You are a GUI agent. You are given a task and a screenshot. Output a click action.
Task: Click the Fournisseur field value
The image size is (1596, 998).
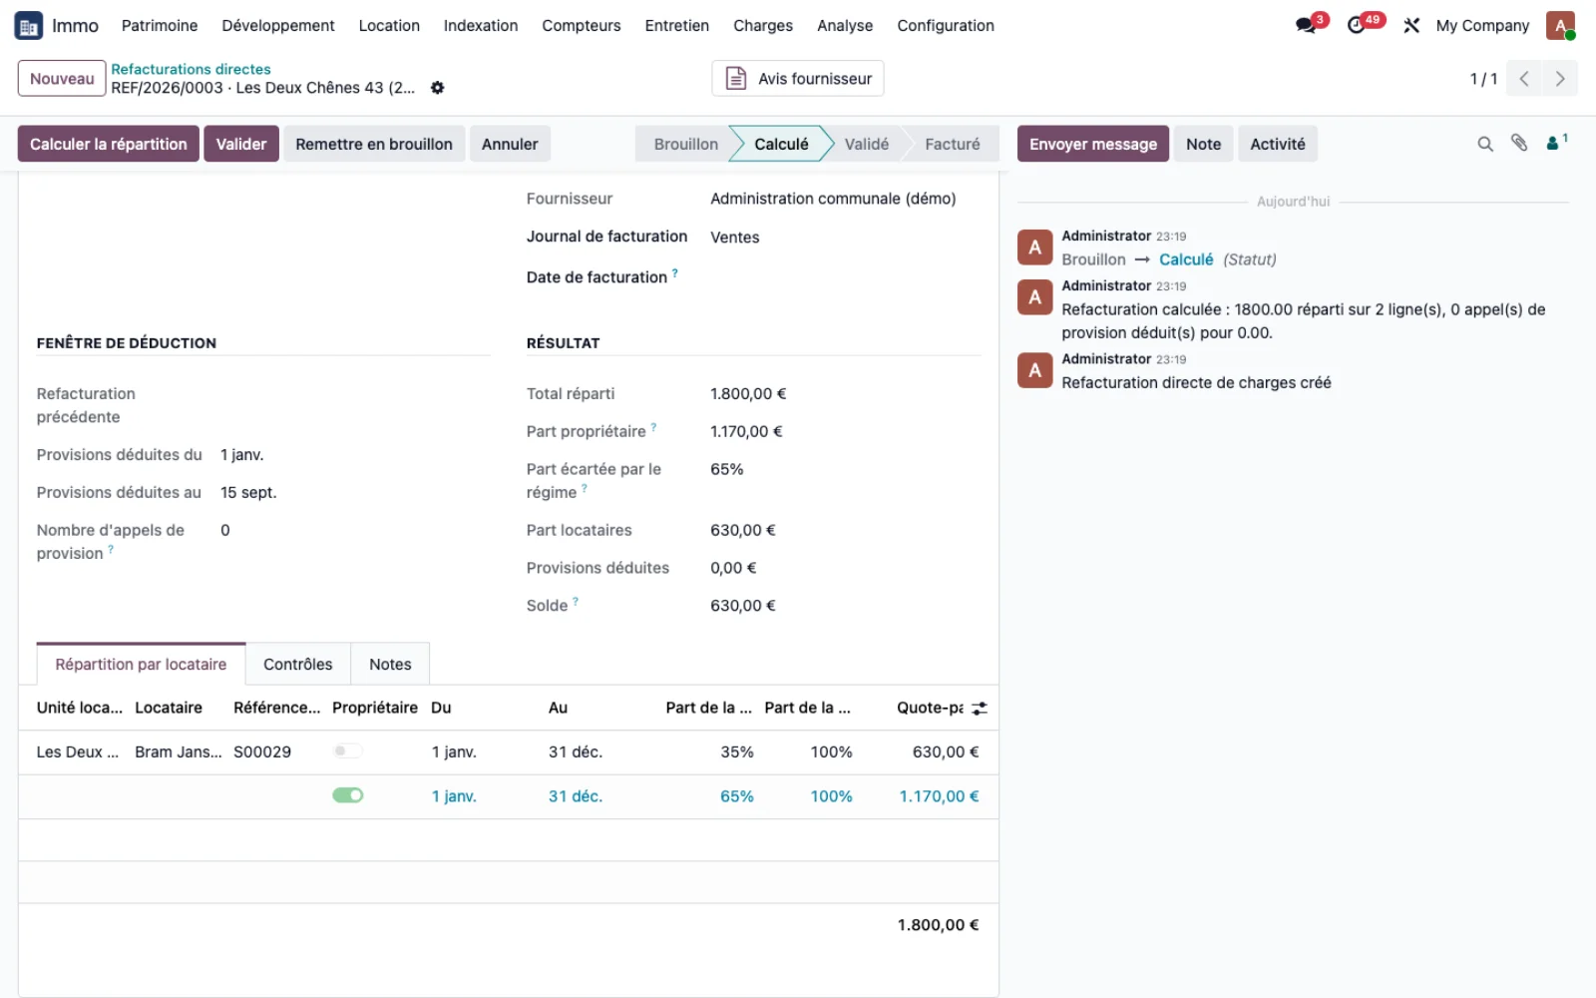[x=833, y=199]
